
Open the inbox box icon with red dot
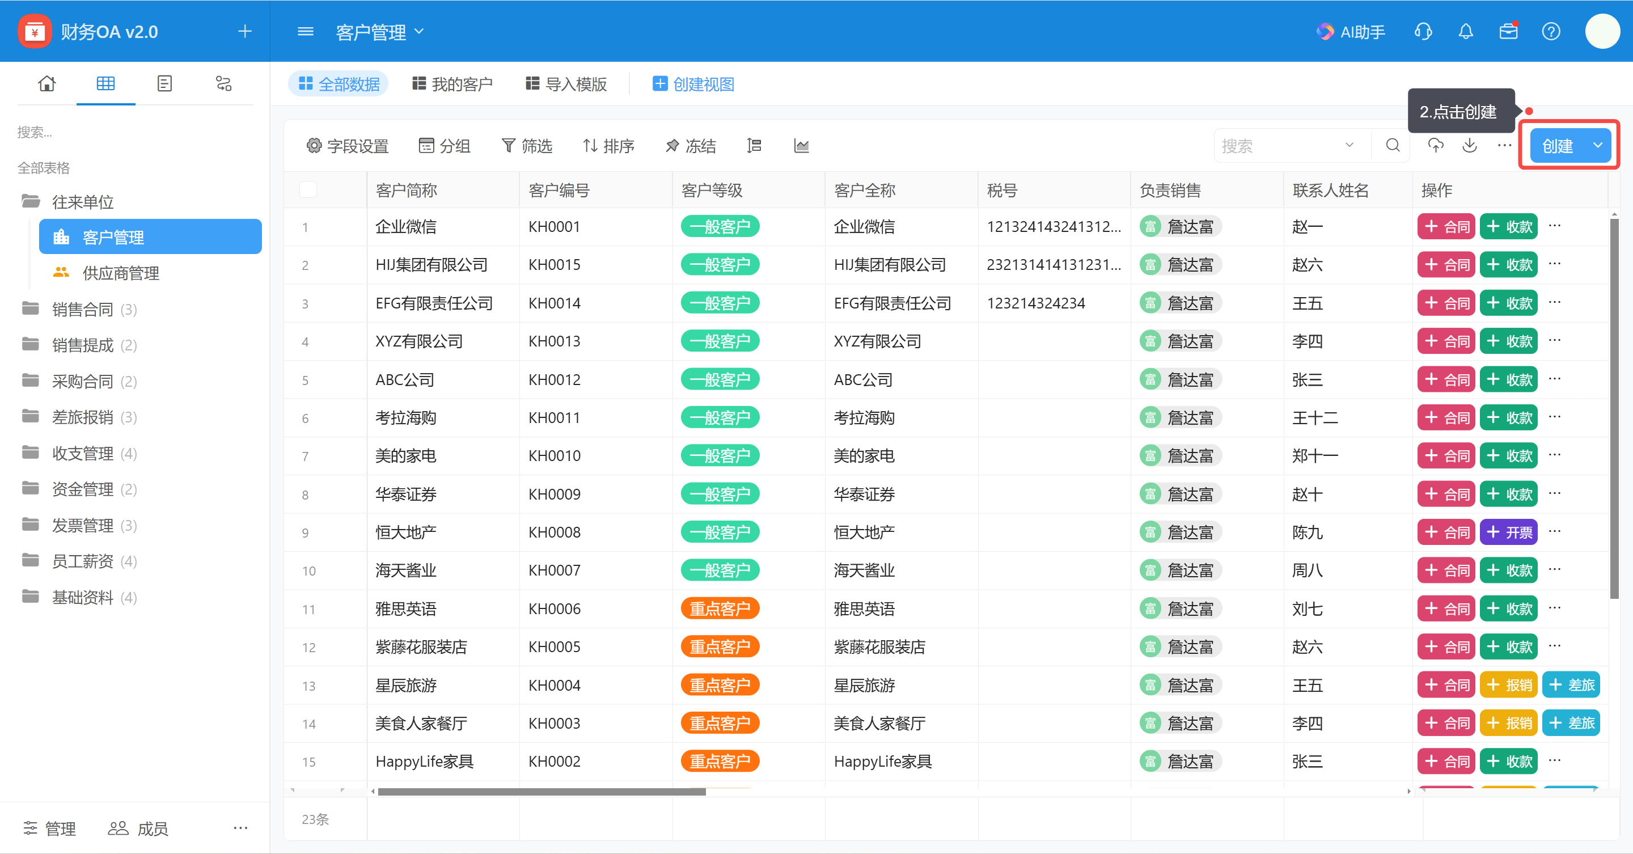[1508, 31]
